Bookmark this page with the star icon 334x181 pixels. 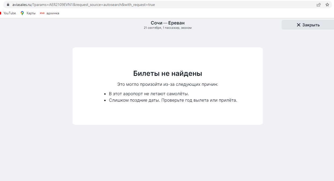(x=327, y=5)
